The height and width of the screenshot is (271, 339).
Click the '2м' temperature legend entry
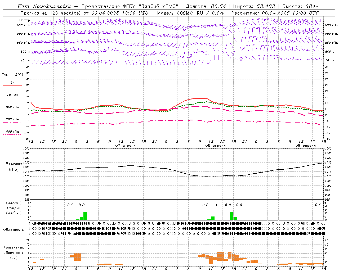[12, 83]
